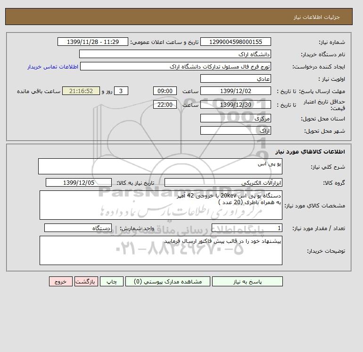This screenshot has width=363, height=352.
Task: Click the label واحد شمارش
Action: pos(137,228)
